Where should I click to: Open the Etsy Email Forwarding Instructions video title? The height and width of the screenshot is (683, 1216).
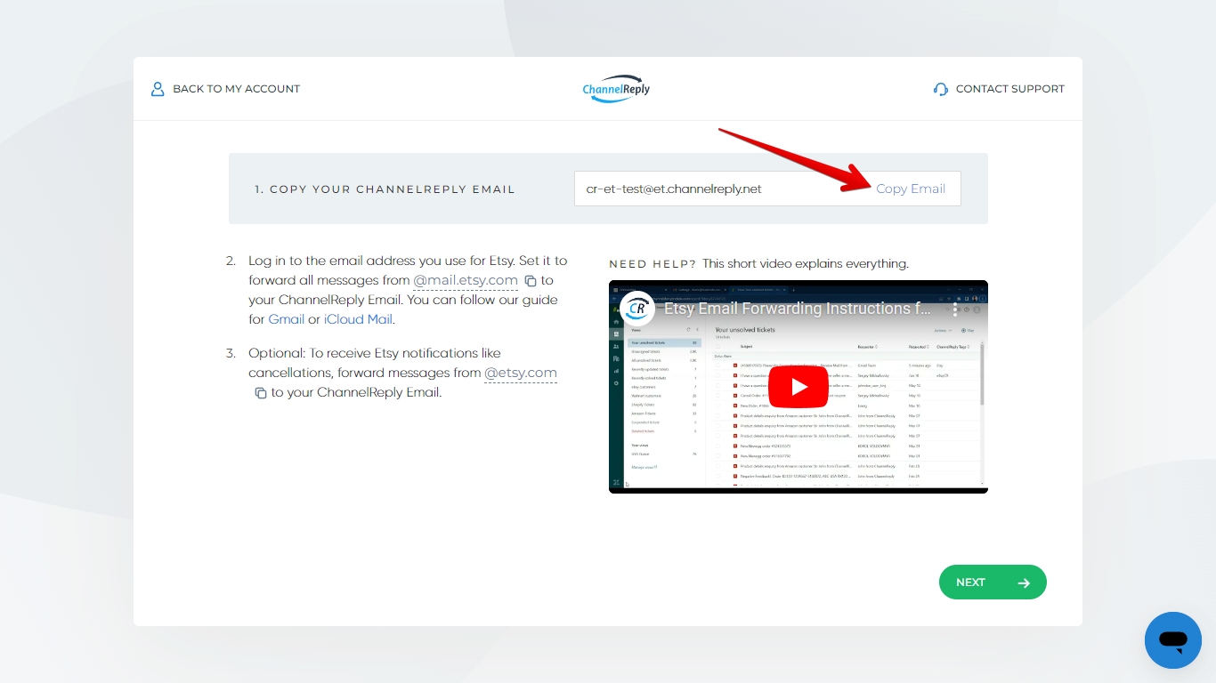pos(799,309)
